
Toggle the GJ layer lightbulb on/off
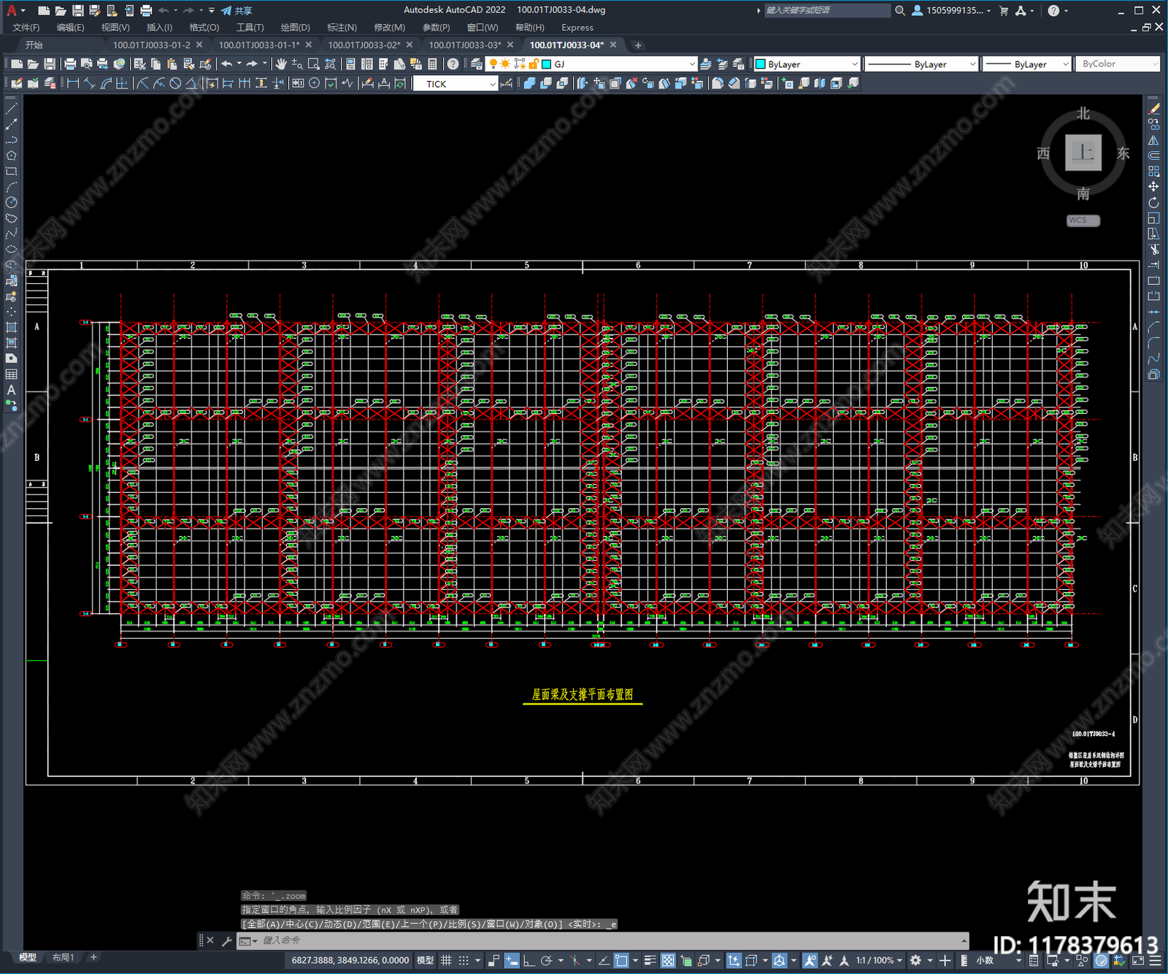493,64
